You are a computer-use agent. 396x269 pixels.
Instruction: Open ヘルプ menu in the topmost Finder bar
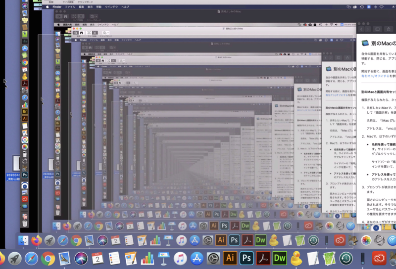pos(125,7)
